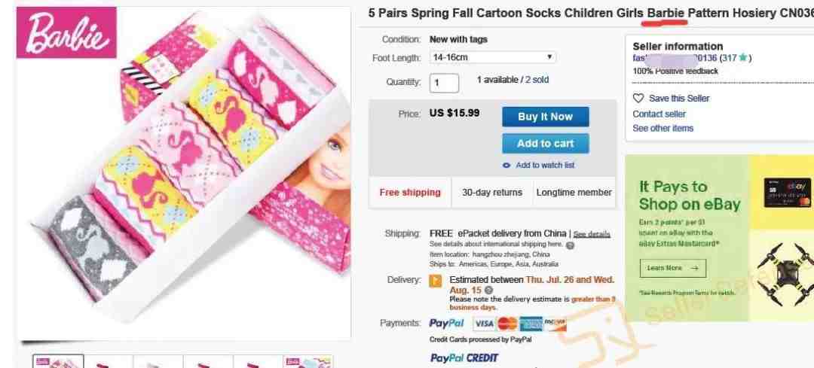Click the Visa card icon
The height and width of the screenshot is (368, 814).
click(483, 324)
